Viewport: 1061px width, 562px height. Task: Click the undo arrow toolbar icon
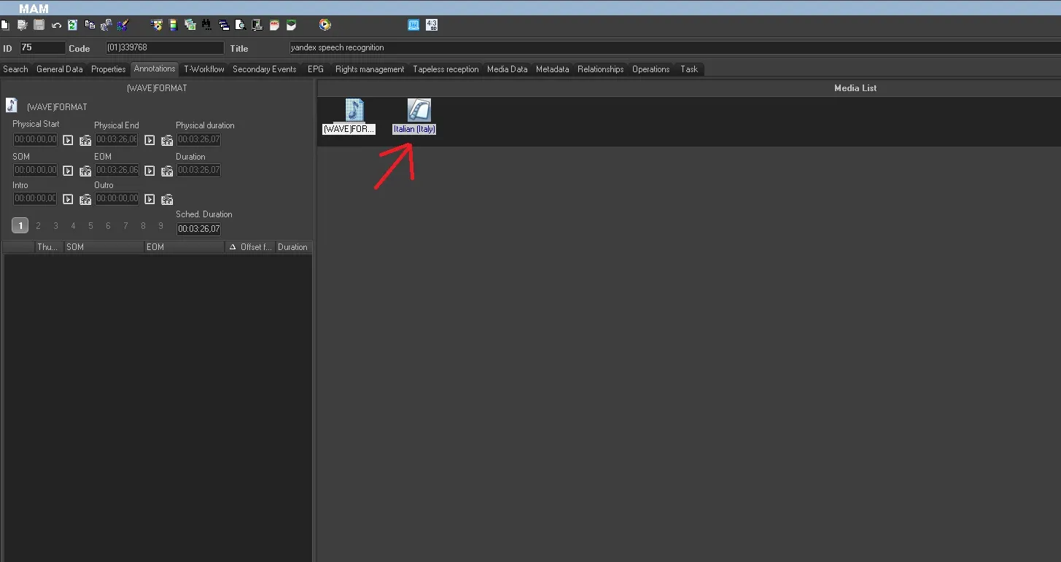pos(56,25)
